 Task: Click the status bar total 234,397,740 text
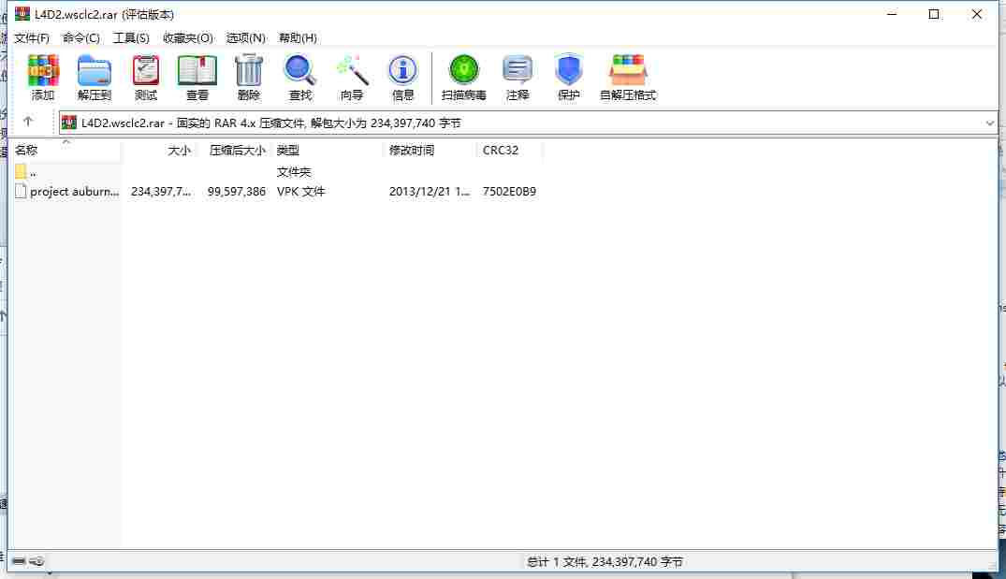click(605, 561)
